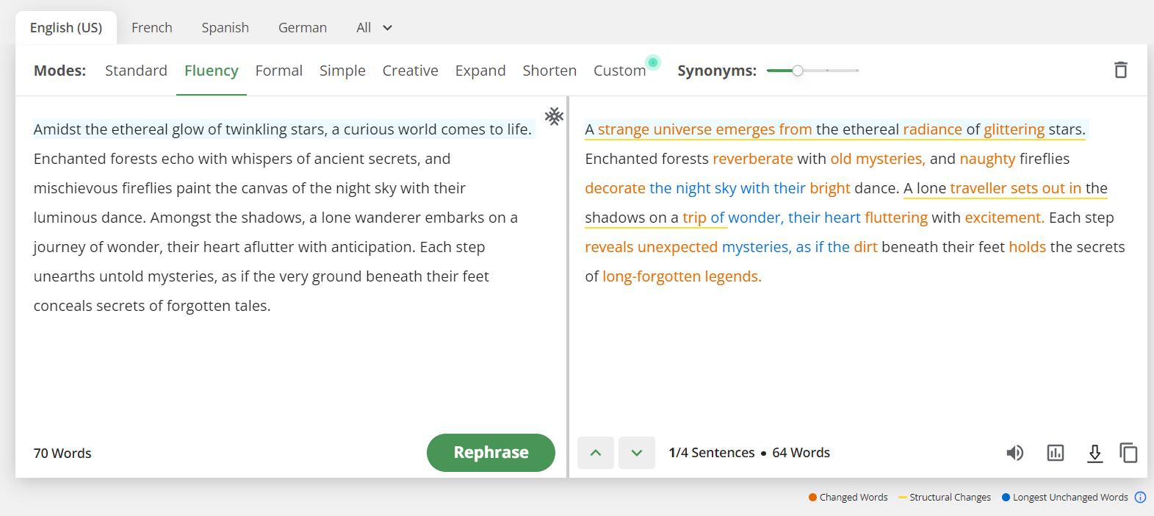Choose the Shorten mode

(549, 71)
